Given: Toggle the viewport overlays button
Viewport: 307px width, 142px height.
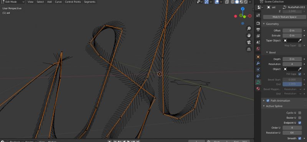Looking at the screenshot, I should click(x=217, y=2).
